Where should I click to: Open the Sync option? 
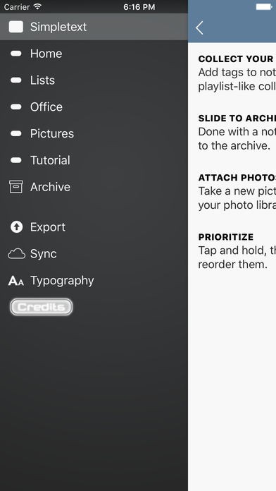[94, 254]
